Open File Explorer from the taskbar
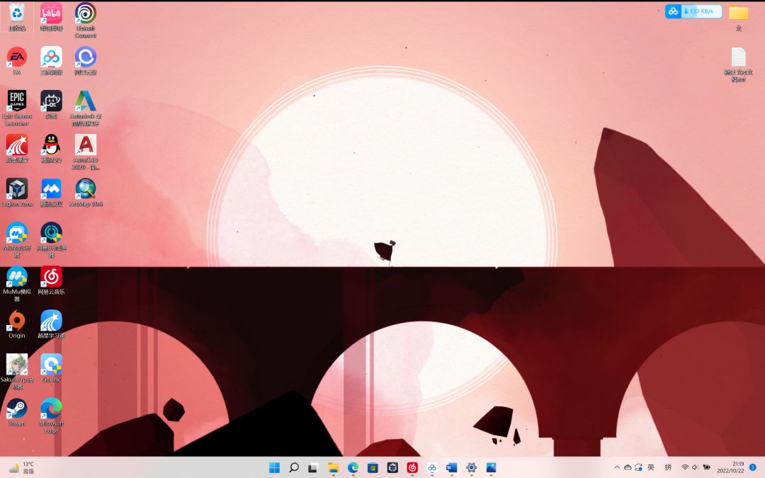Image resolution: width=765 pixels, height=478 pixels. point(333,468)
